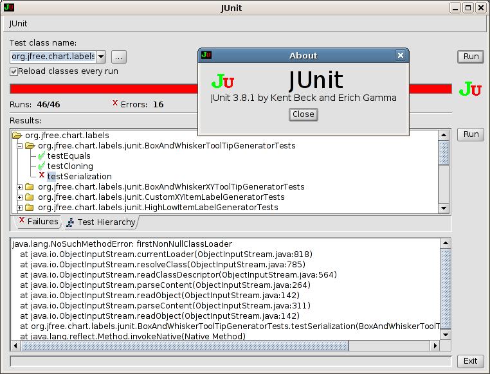
Task: Maximize the JUnit window
Action: pos(468,8)
